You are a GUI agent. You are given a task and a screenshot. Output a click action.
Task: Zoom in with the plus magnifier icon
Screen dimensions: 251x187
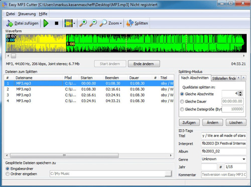tap(83, 23)
